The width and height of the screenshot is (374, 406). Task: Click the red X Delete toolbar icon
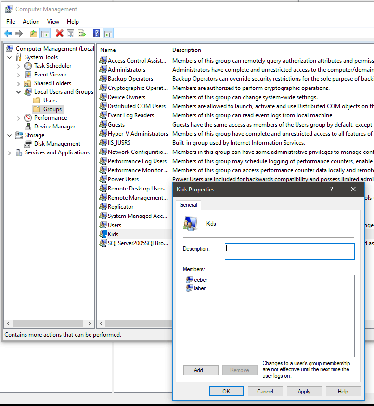tap(60, 33)
